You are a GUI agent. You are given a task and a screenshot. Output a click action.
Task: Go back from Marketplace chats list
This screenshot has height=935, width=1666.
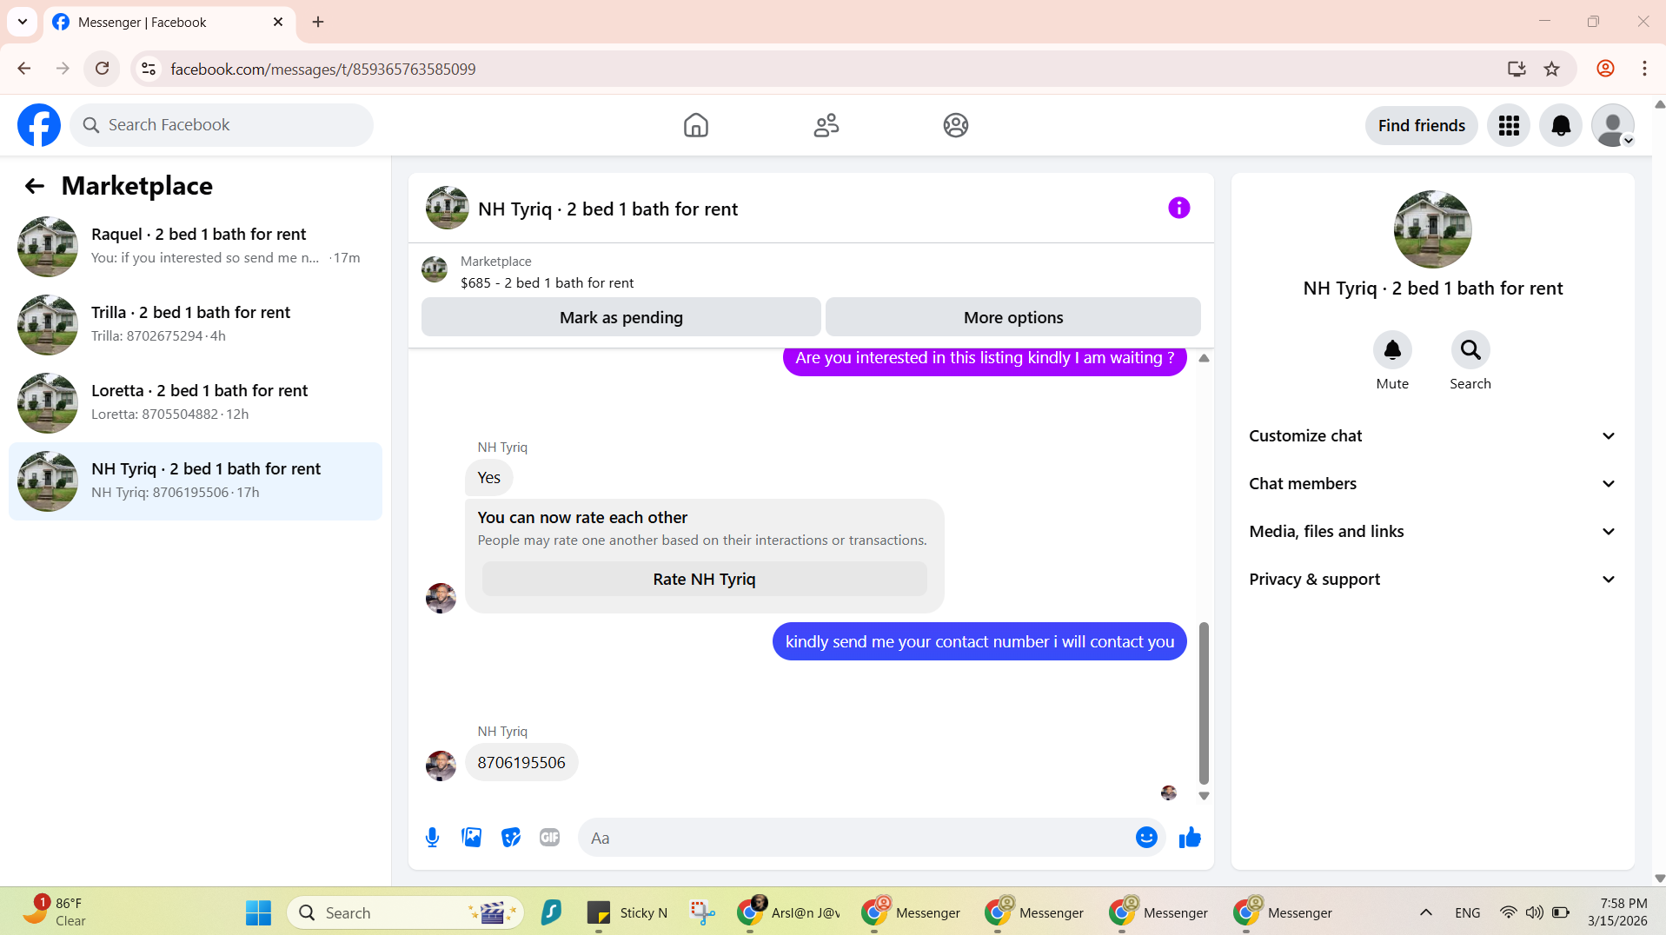tap(35, 186)
